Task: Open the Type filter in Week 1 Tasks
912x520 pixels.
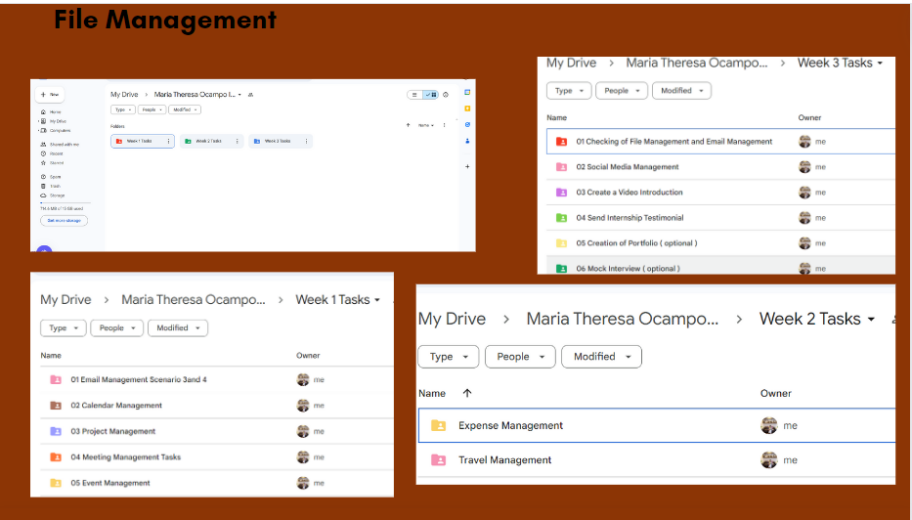Action: click(64, 328)
